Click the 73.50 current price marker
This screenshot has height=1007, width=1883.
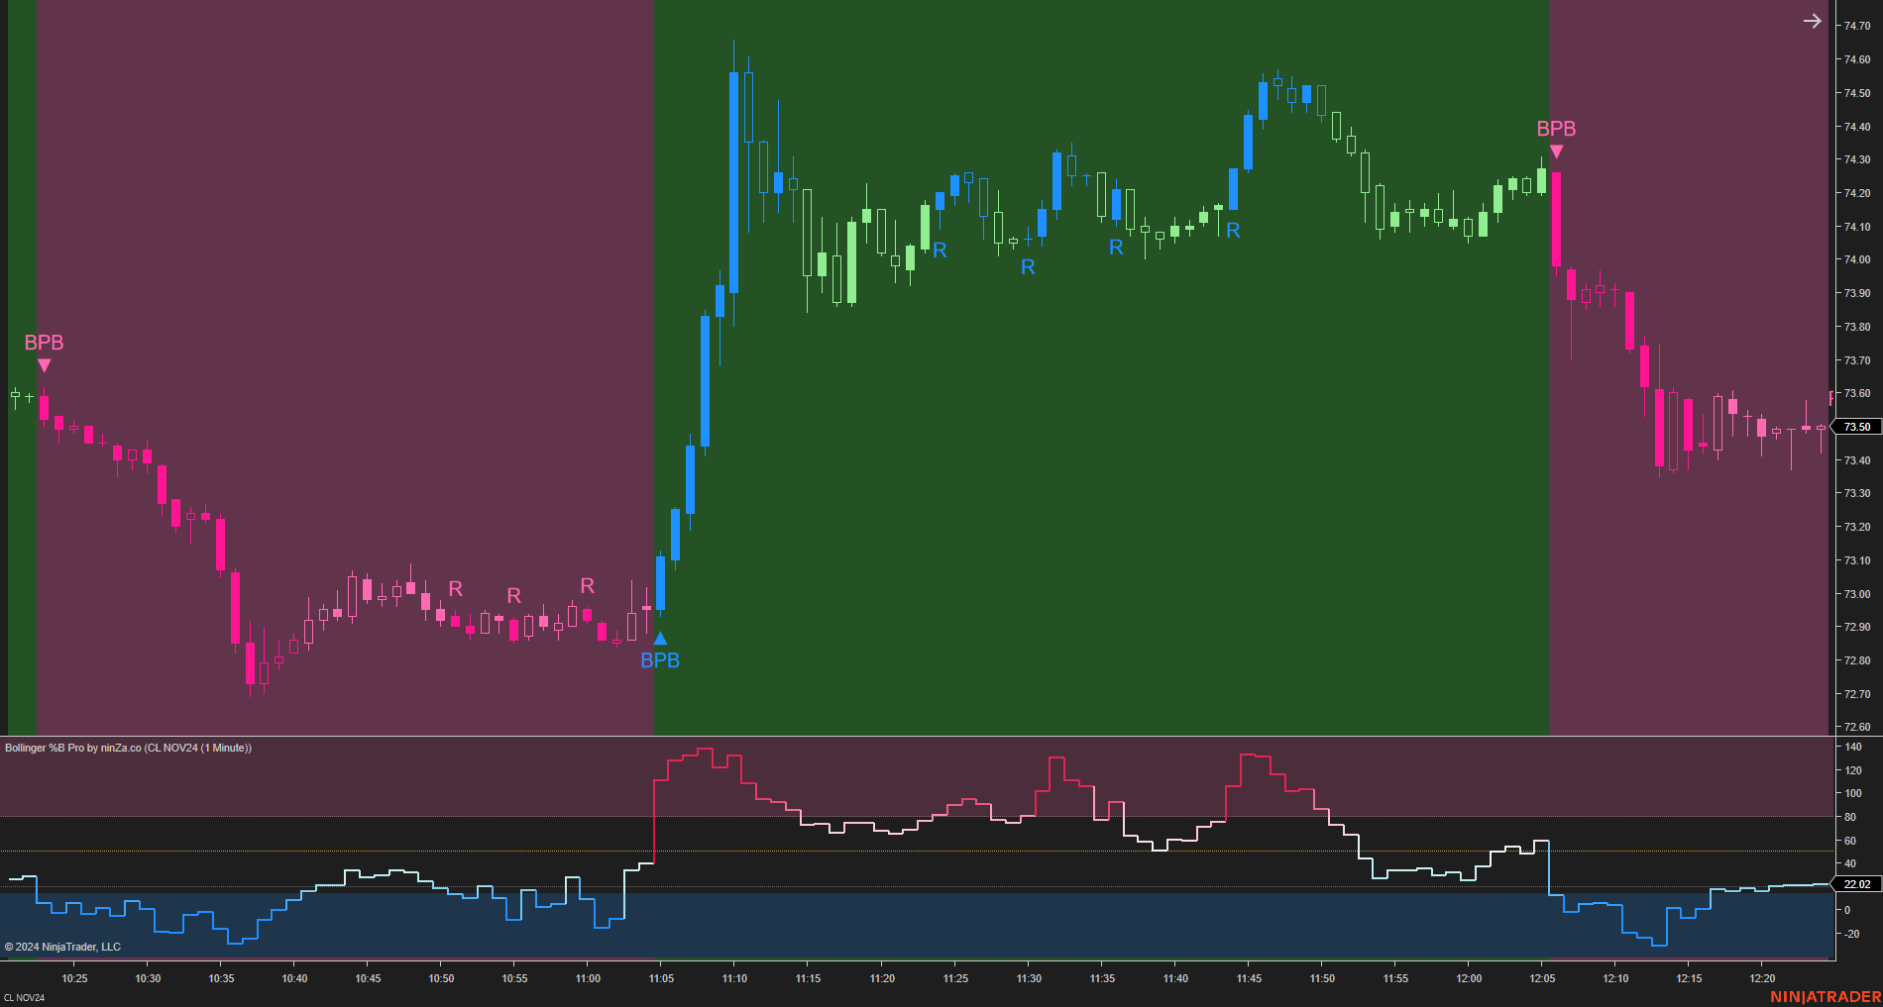coord(1855,427)
